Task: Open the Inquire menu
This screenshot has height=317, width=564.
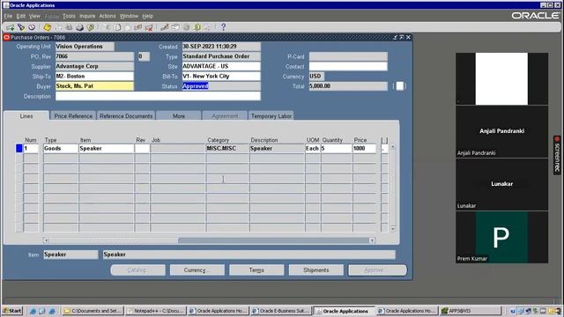Action: point(87,16)
